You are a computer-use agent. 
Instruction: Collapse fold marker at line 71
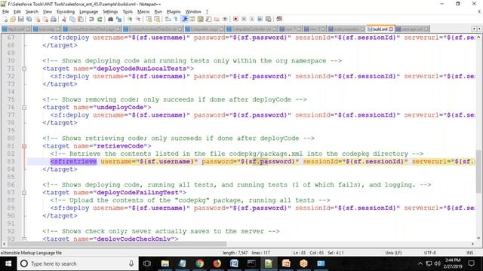pyautogui.click(x=24, y=69)
